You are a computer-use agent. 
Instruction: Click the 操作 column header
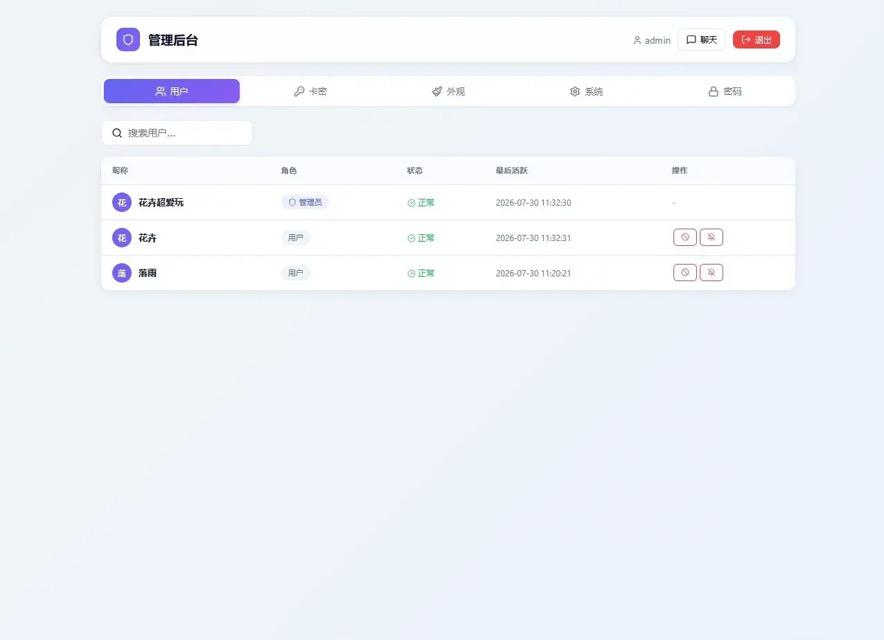pyautogui.click(x=680, y=170)
